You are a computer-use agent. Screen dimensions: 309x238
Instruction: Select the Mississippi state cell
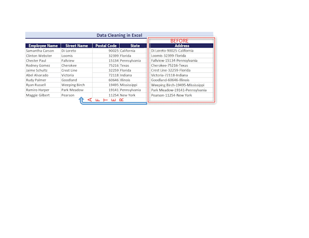133,85
